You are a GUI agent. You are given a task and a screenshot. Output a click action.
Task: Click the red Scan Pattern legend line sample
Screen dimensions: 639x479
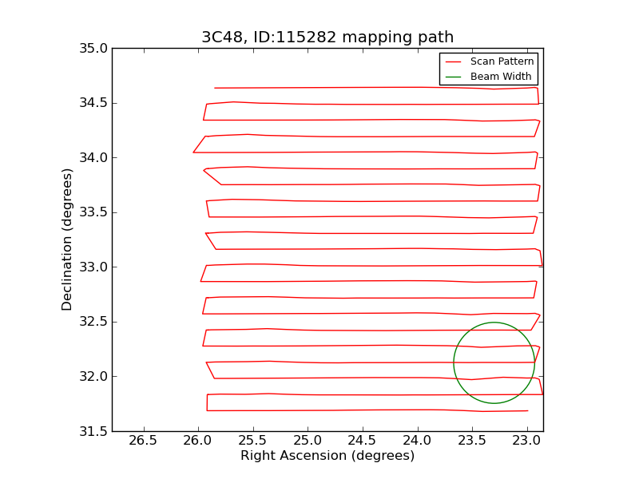(453, 62)
